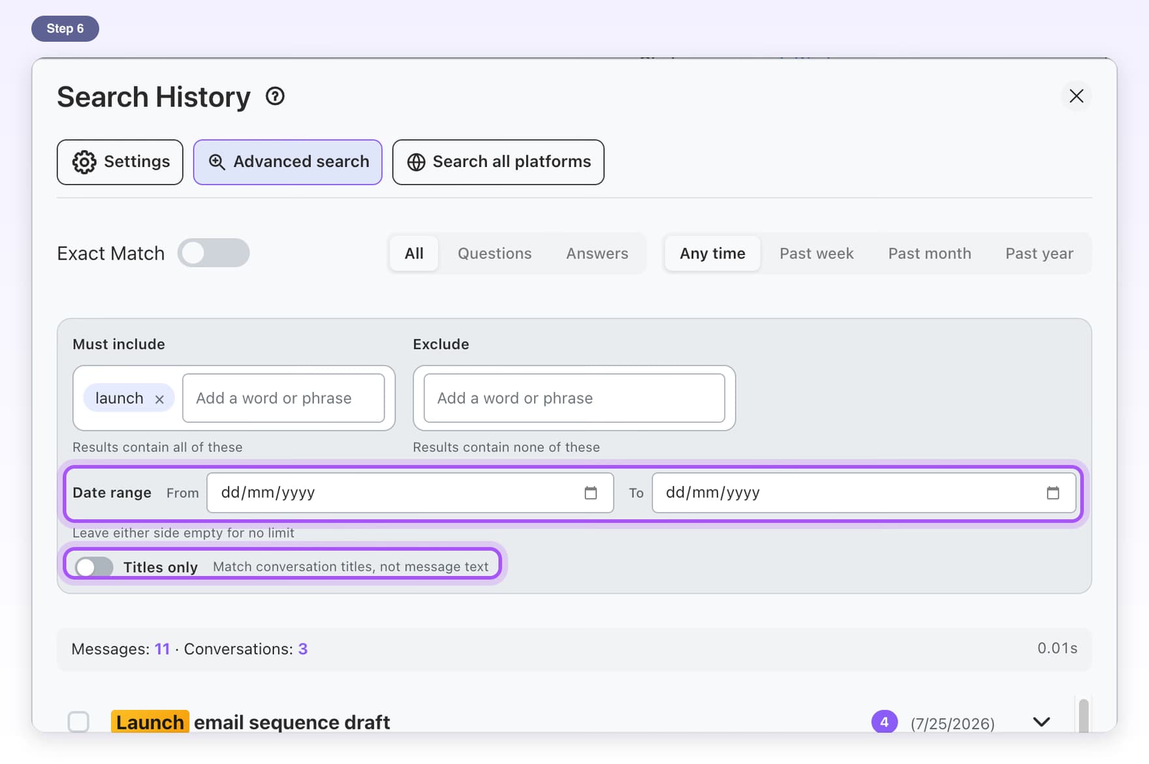Image resolution: width=1149 pixels, height=764 pixels.
Task: Open the From date calendar picker
Action: (x=590, y=493)
